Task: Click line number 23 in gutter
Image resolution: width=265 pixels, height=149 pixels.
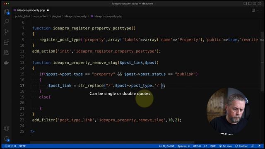Action: coord(22,120)
